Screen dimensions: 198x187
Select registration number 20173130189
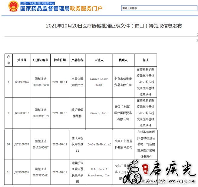pyautogui.click(x=41, y=116)
